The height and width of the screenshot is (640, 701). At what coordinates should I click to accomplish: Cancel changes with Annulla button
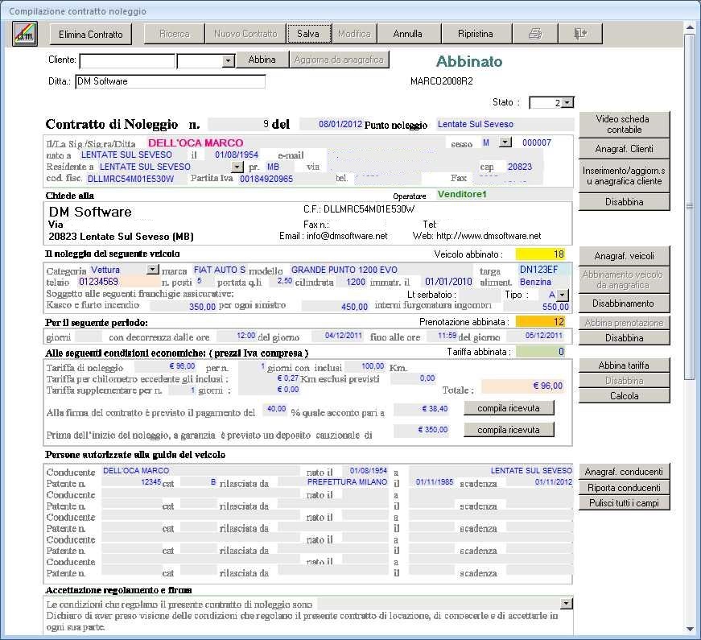pyautogui.click(x=408, y=34)
